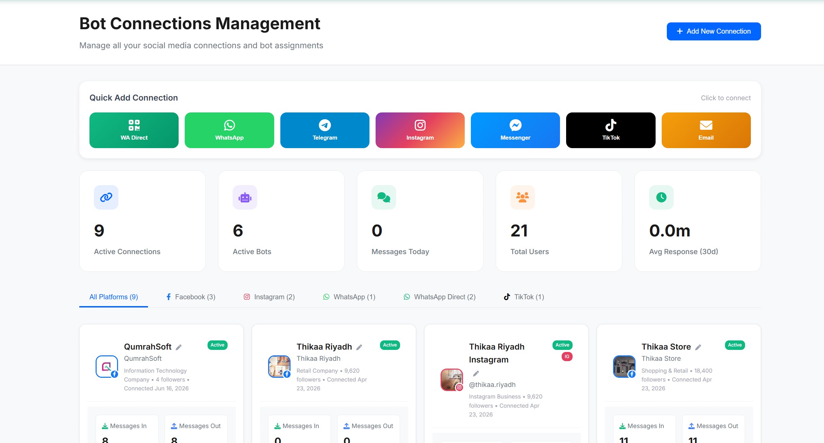Screen dimensions: 824x443
Task: Connect via Instagram quick-add tile
Action: click(x=420, y=130)
